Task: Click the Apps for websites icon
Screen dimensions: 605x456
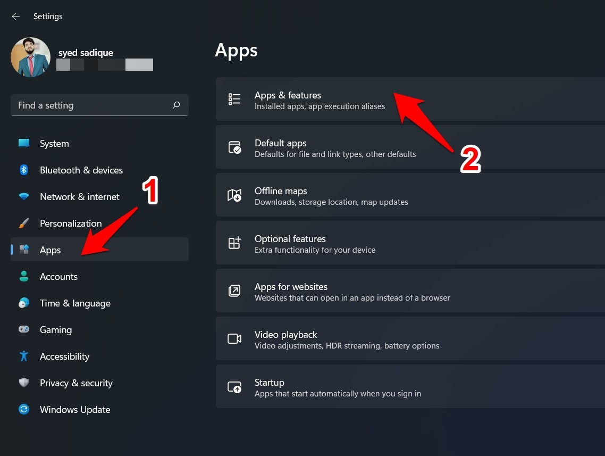Action: 234,291
